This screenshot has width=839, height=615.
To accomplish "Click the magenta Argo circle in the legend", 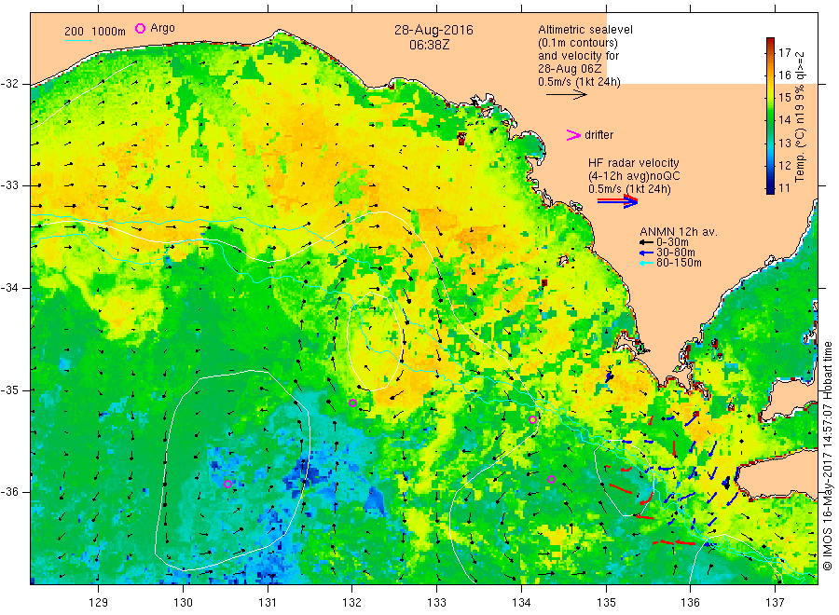I will tap(140, 28).
